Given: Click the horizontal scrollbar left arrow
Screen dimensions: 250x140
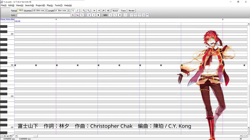Looking at the screenshot, I should (16, 136).
